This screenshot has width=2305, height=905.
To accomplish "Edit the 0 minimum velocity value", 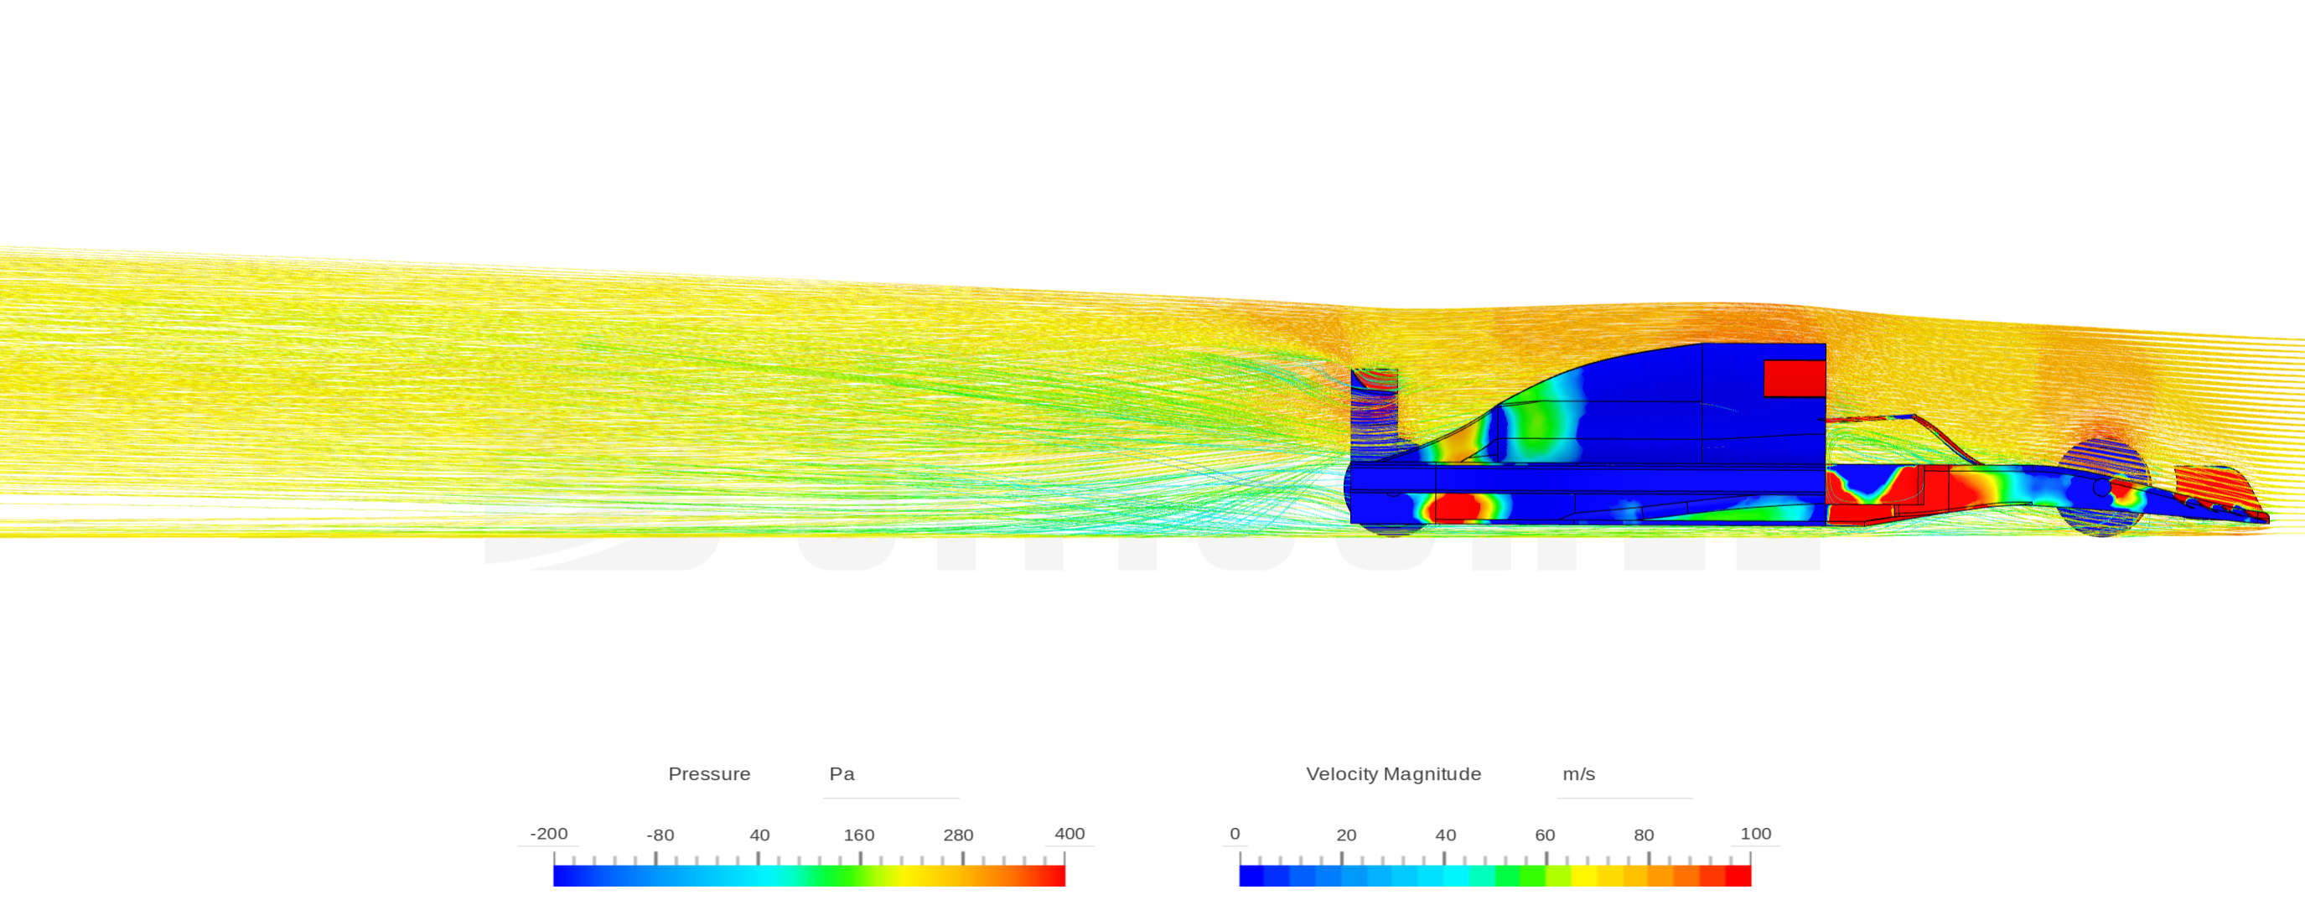I will 1235,834.
